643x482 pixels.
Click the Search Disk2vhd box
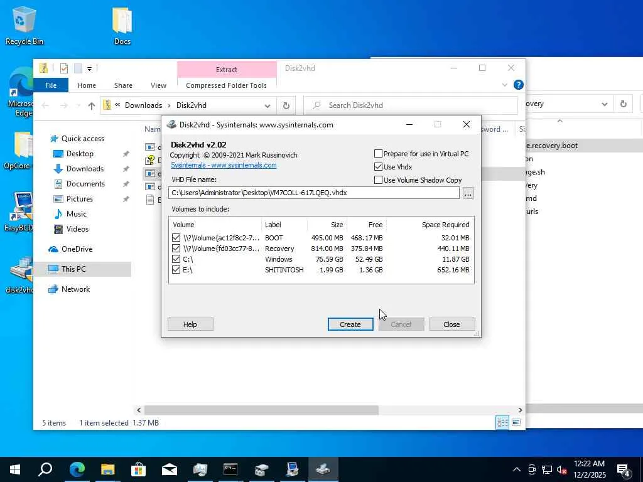(411, 105)
